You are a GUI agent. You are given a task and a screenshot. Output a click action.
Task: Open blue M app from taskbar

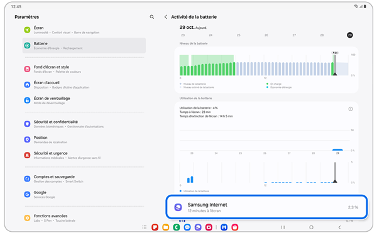224,227
